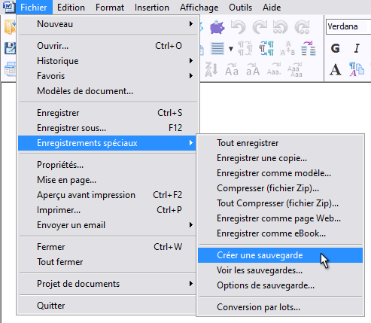Open the alignment dropdown arrow
371x323 pixels.
231,48
